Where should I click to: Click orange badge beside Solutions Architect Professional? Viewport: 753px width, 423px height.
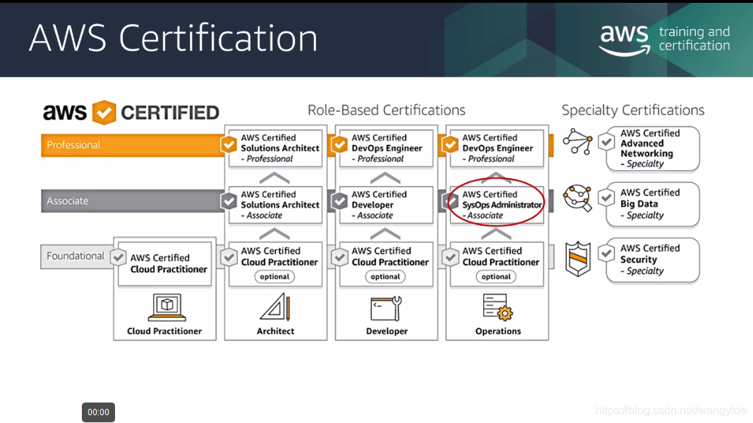229,144
